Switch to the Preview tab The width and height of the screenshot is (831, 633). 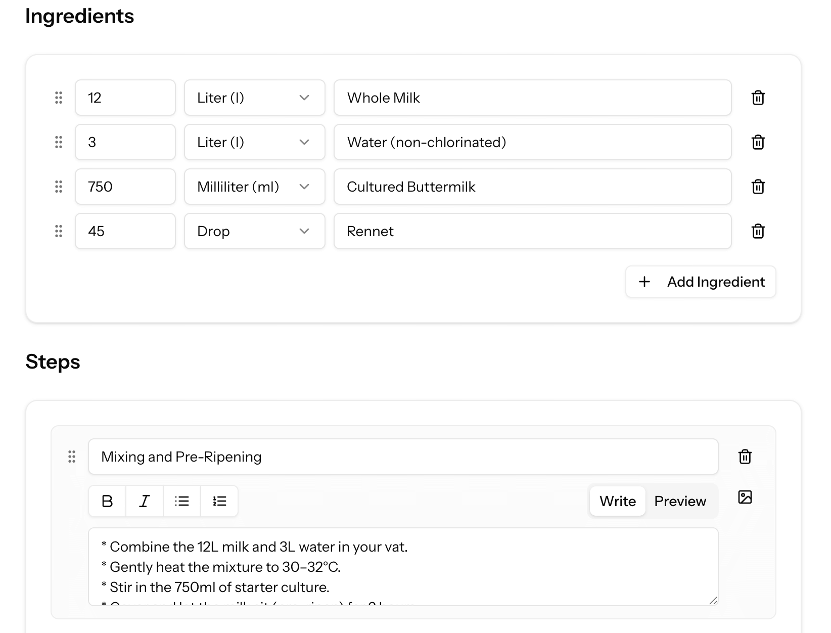(x=680, y=501)
